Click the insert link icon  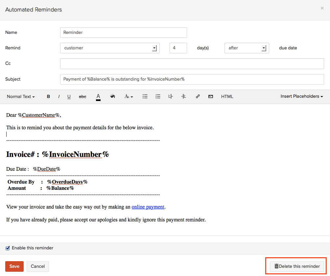198,96
